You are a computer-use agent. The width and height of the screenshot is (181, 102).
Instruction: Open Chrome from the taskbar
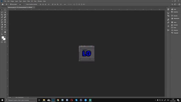58,100
